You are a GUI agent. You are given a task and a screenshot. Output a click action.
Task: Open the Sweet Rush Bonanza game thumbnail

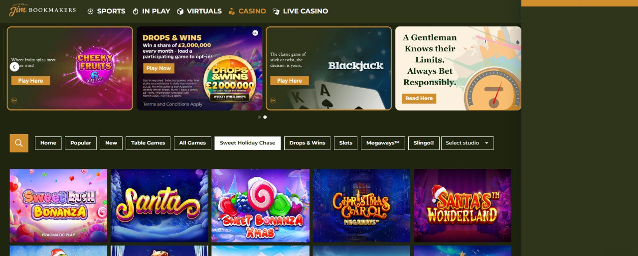(x=58, y=206)
